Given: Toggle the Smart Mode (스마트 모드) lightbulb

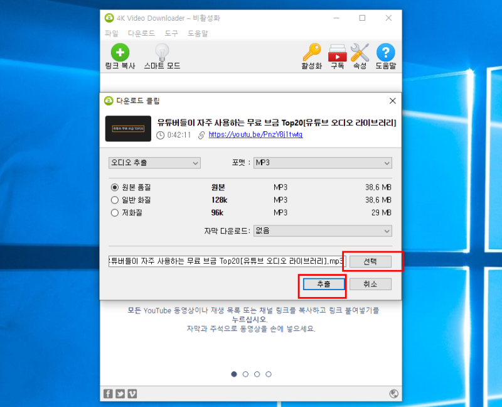Looking at the screenshot, I should click(x=162, y=52).
